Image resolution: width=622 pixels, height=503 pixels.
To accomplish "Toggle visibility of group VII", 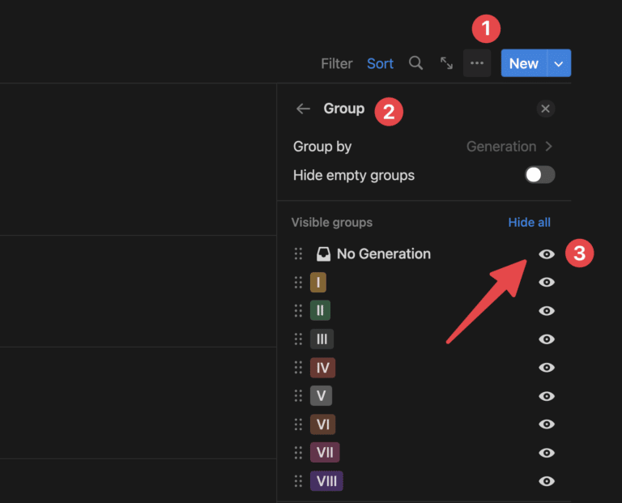I will 547,453.
